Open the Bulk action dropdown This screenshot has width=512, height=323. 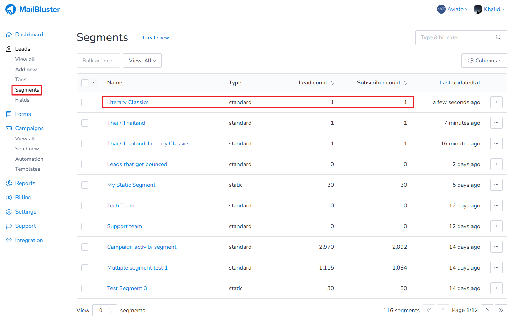pyautogui.click(x=98, y=61)
